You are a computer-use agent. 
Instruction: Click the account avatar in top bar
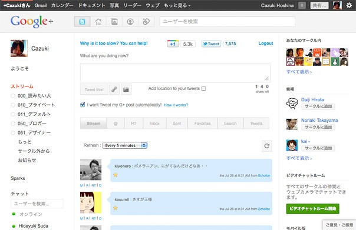[x=337, y=5]
